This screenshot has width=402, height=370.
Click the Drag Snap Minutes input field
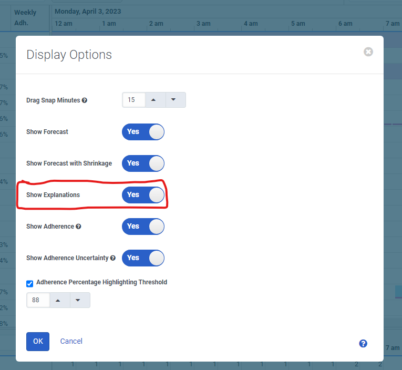click(x=133, y=100)
